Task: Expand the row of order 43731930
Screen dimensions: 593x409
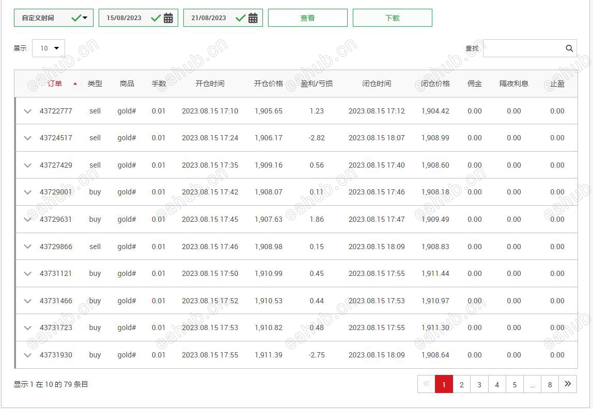Action: click(27, 355)
